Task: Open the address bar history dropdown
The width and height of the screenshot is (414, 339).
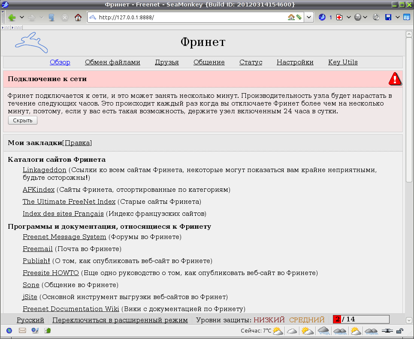Action: click(308, 18)
